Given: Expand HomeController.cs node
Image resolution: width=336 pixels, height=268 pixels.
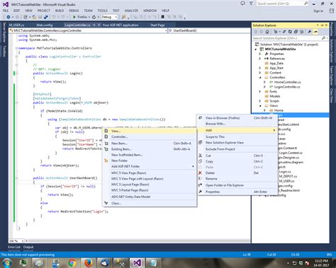Looking at the screenshot, I should pyautogui.click(x=264, y=82).
